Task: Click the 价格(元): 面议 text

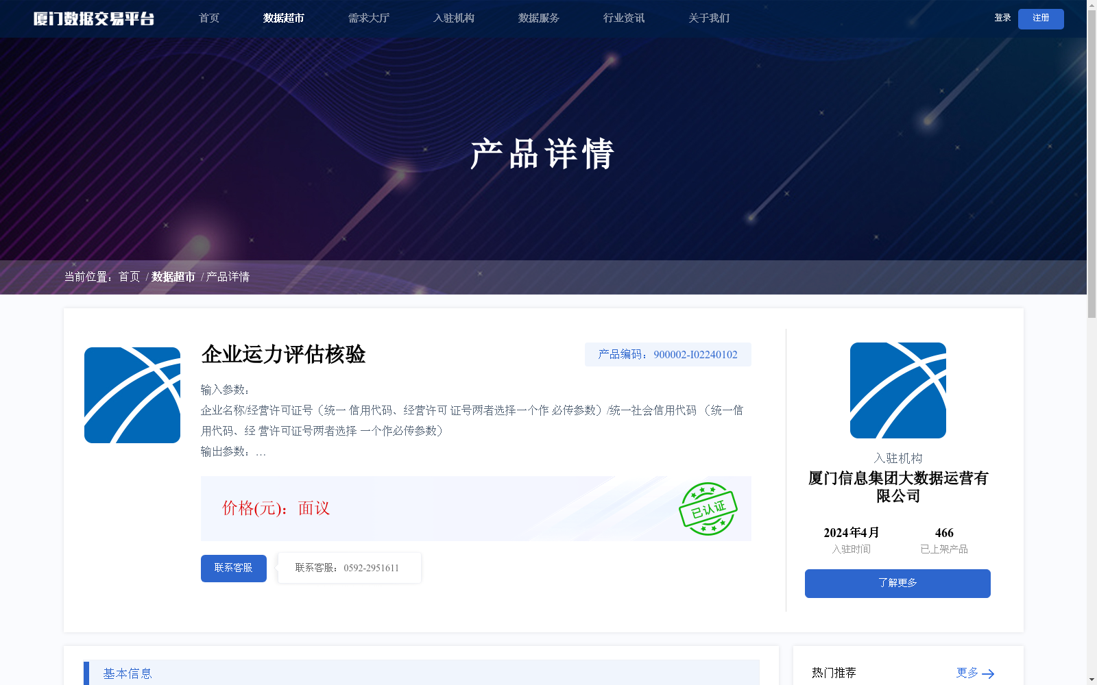Action: click(276, 508)
